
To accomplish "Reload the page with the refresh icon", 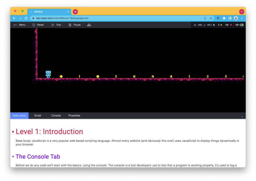I will (x=26, y=18).
